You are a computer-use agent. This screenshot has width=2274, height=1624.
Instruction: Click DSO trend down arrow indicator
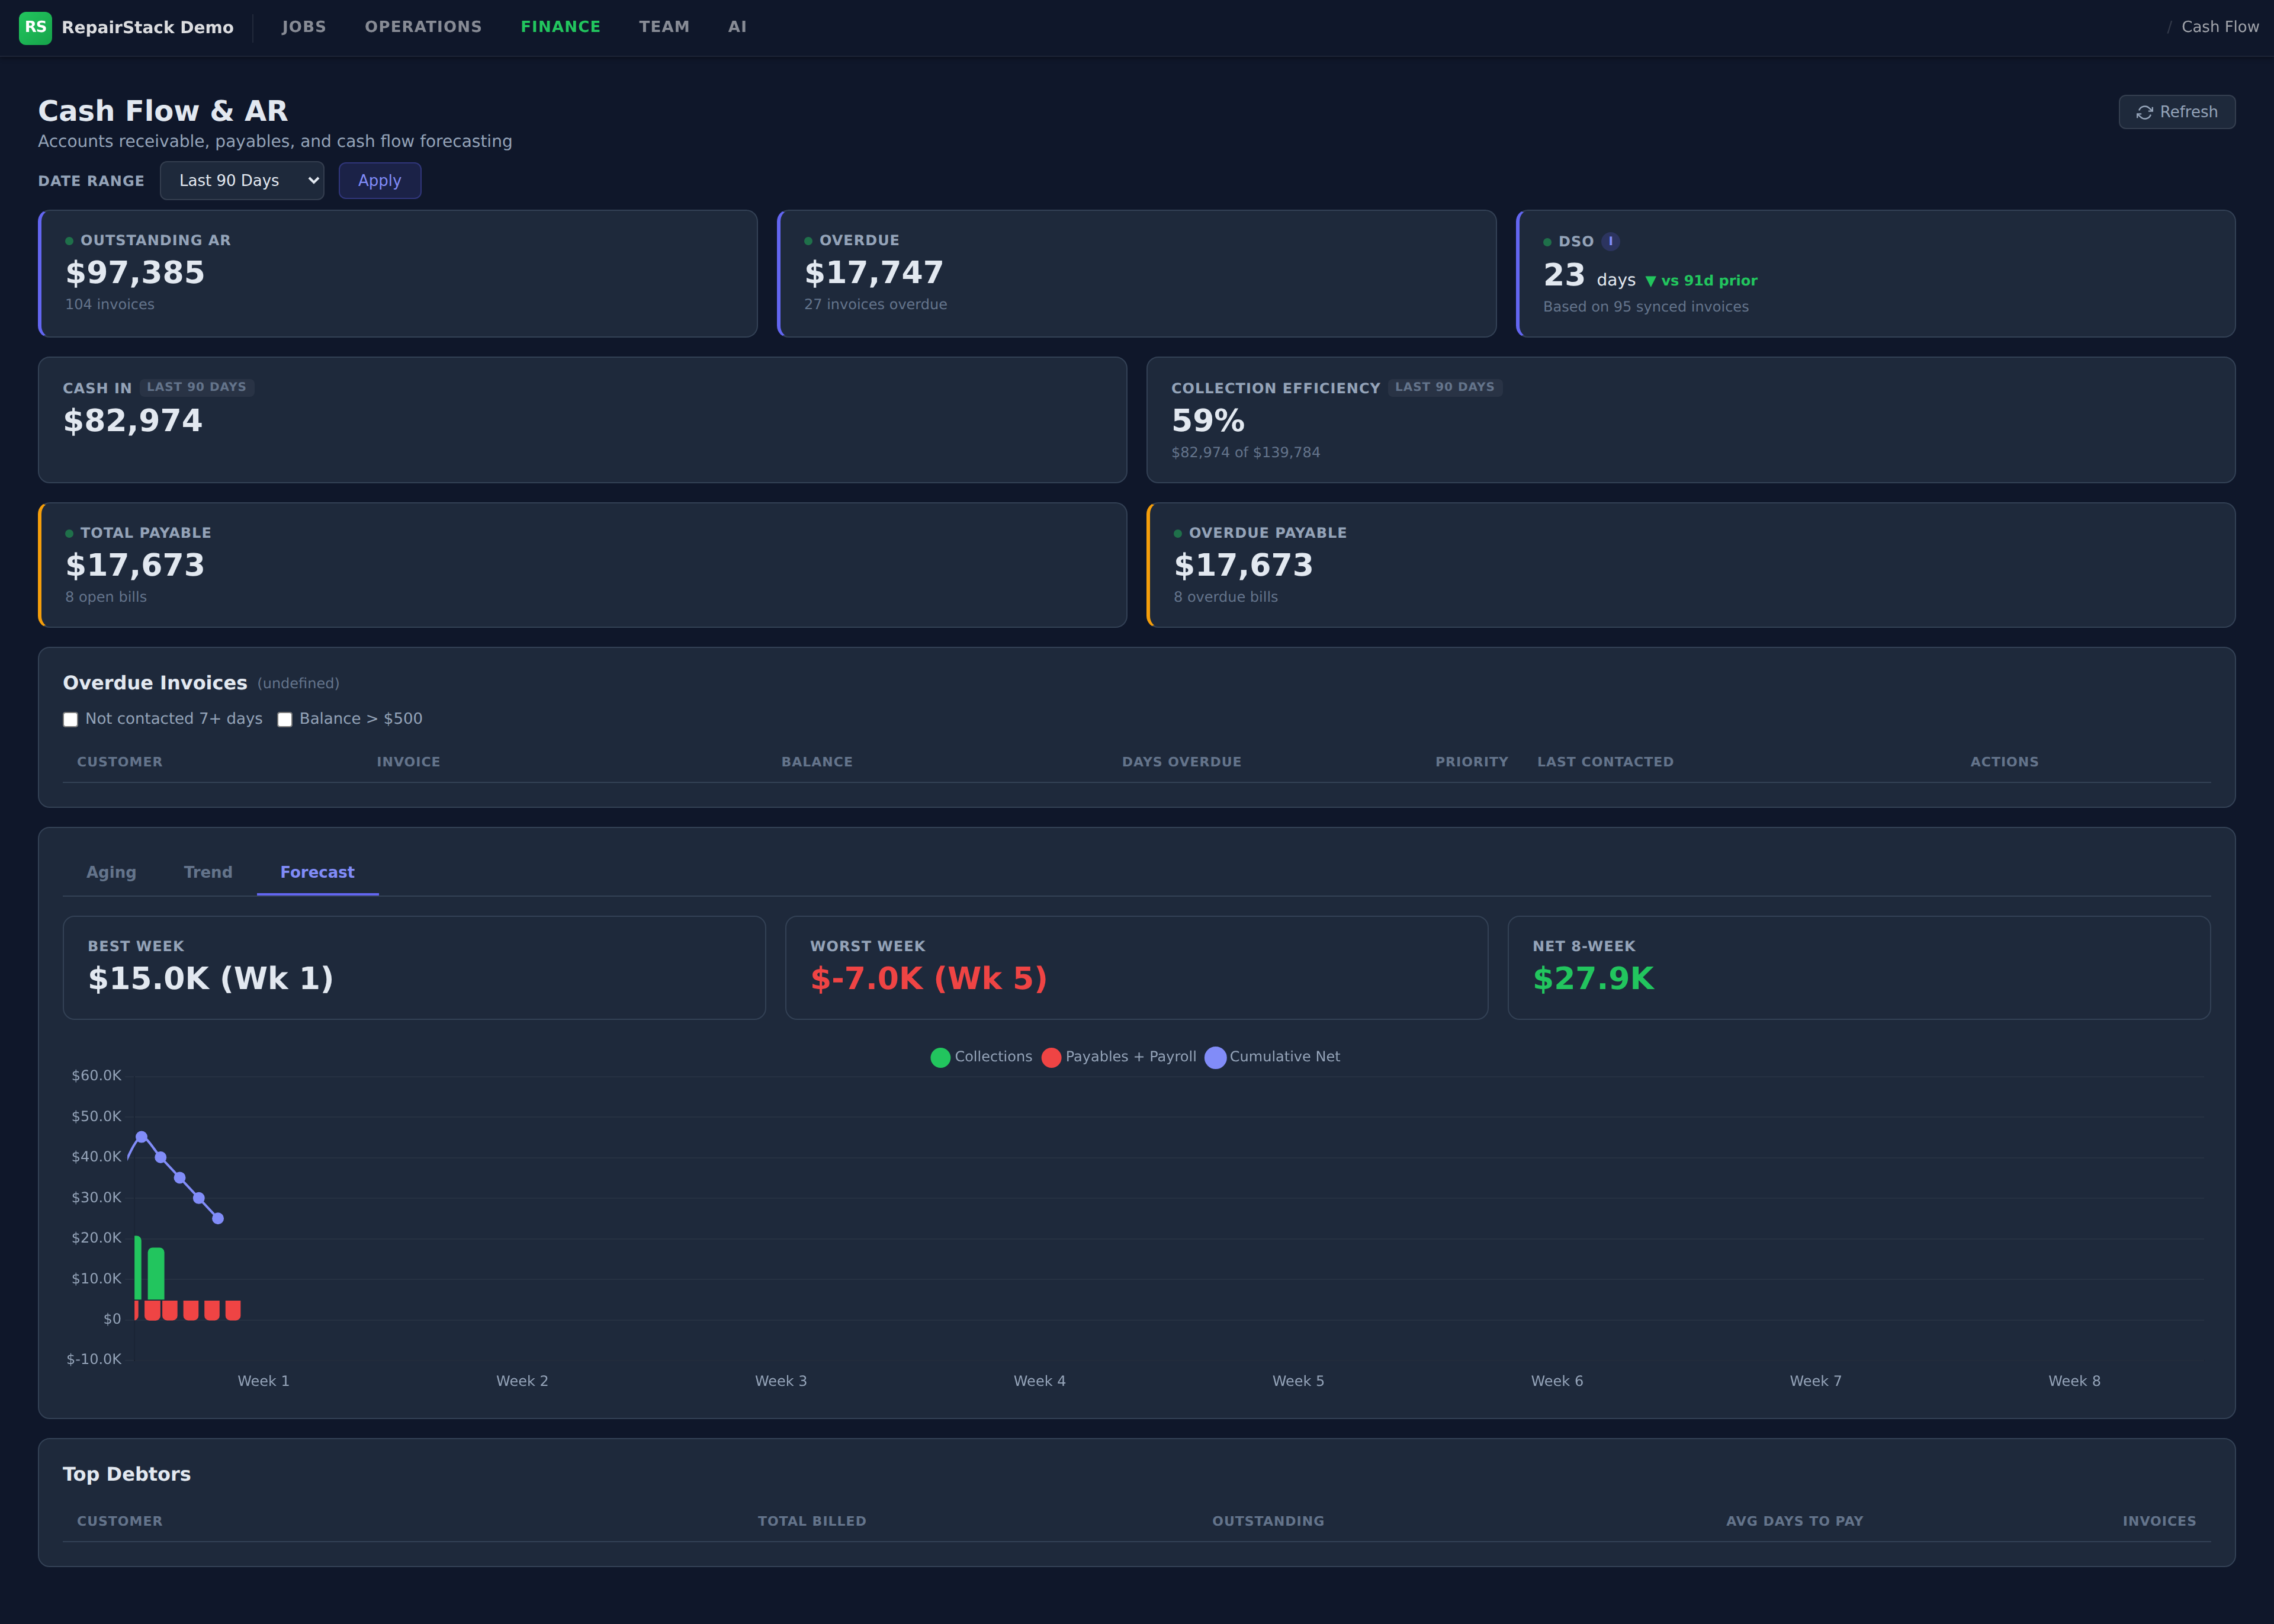click(x=1650, y=281)
